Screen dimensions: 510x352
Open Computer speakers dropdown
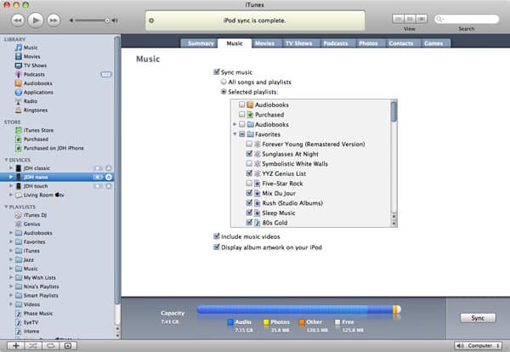click(x=478, y=346)
